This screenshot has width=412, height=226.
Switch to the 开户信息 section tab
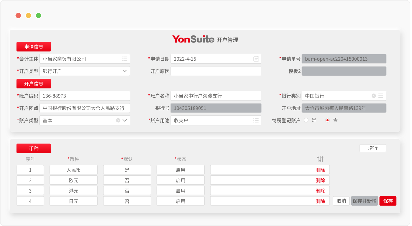pyautogui.click(x=34, y=84)
